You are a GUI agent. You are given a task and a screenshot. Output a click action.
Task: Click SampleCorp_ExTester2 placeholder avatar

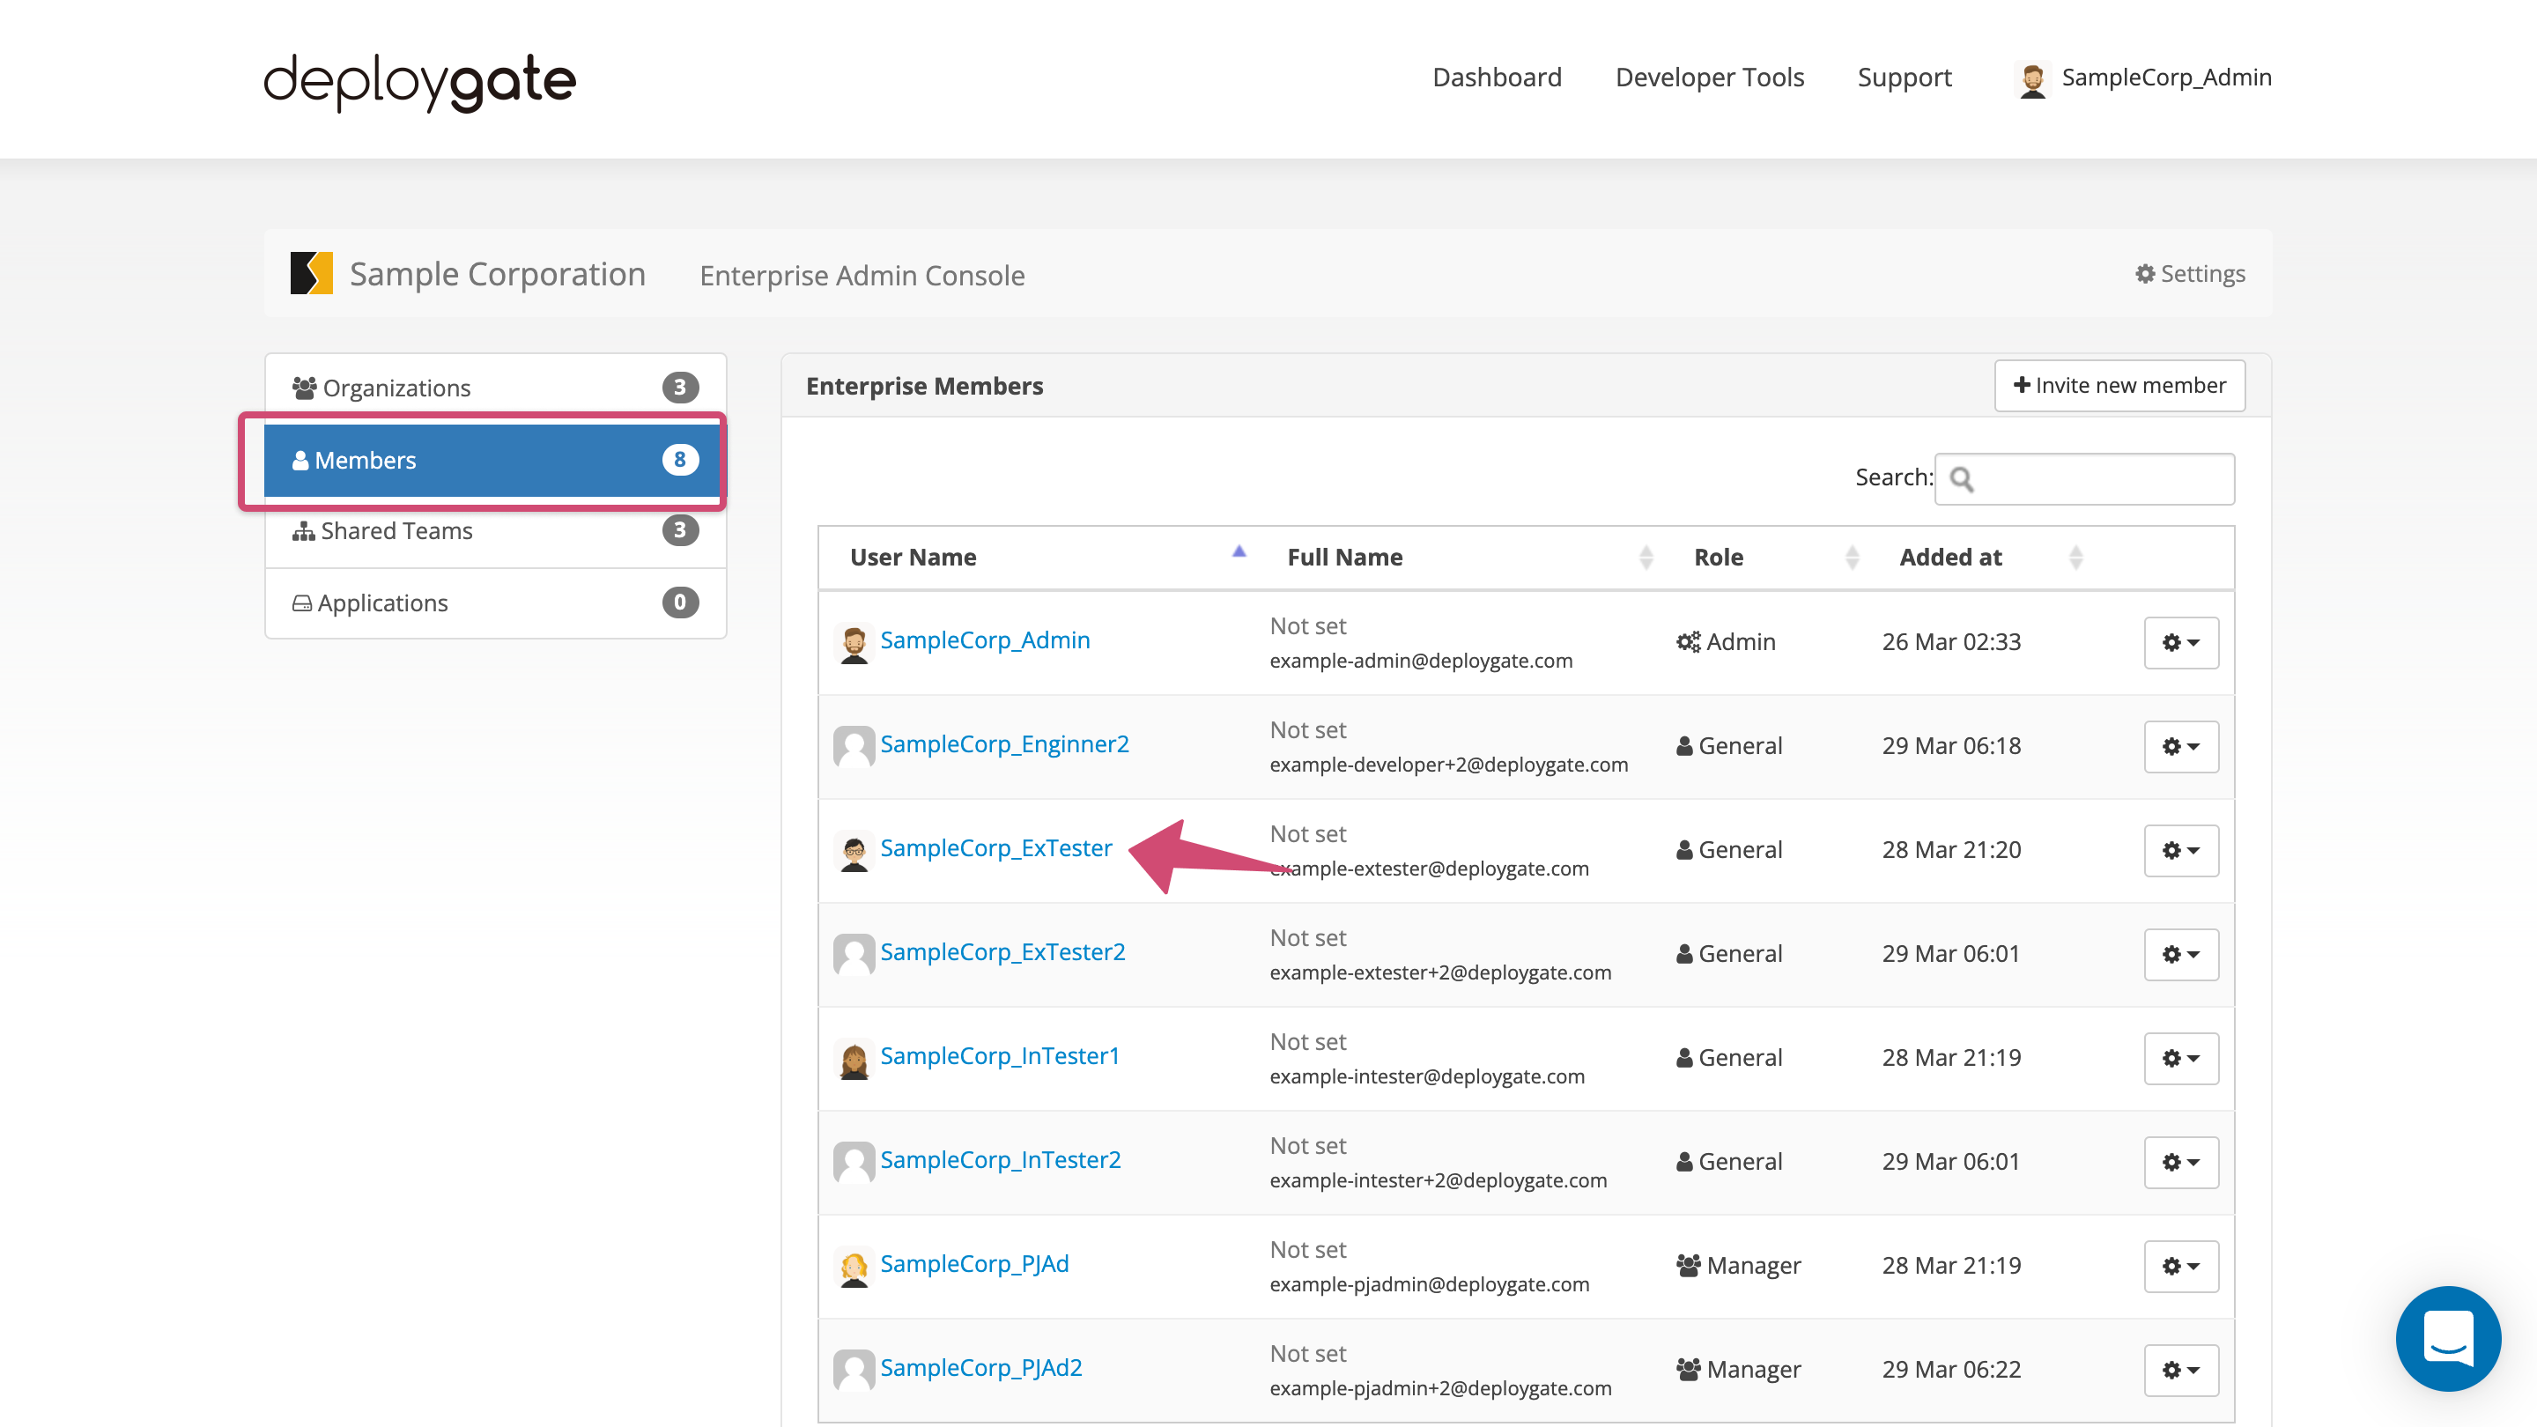click(854, 954)
